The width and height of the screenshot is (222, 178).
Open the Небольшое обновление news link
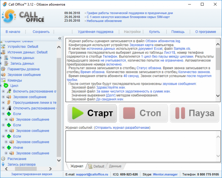point(104,21)
